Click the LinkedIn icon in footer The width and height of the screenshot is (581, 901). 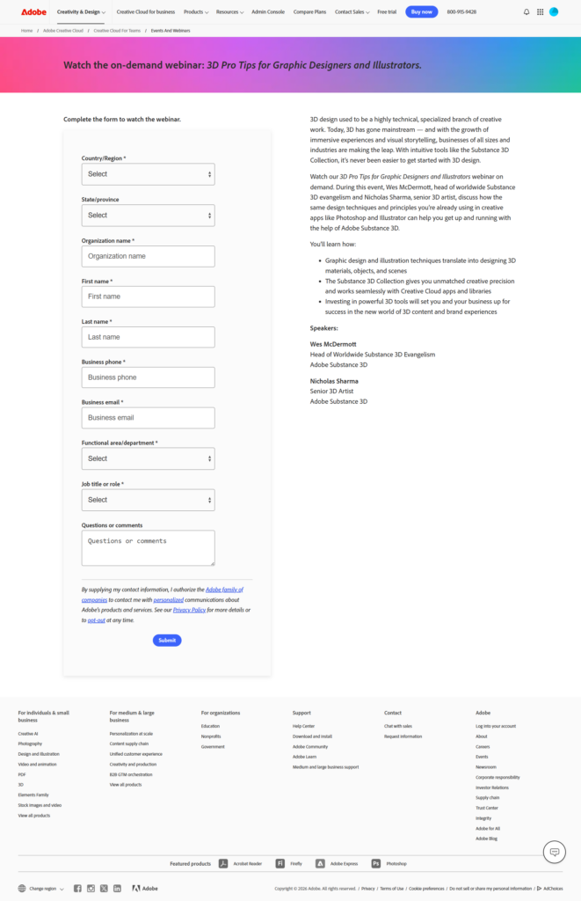coord(117,889)
